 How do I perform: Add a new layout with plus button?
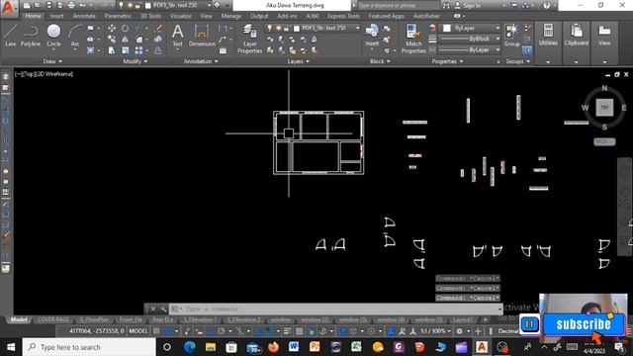485,319
